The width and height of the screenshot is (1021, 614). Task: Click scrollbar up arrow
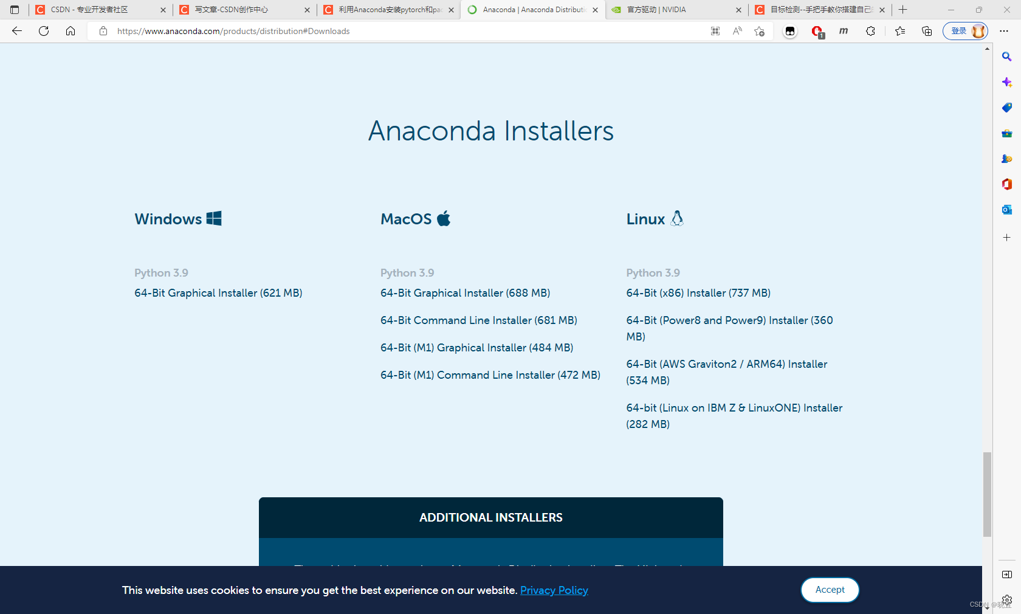988,49
